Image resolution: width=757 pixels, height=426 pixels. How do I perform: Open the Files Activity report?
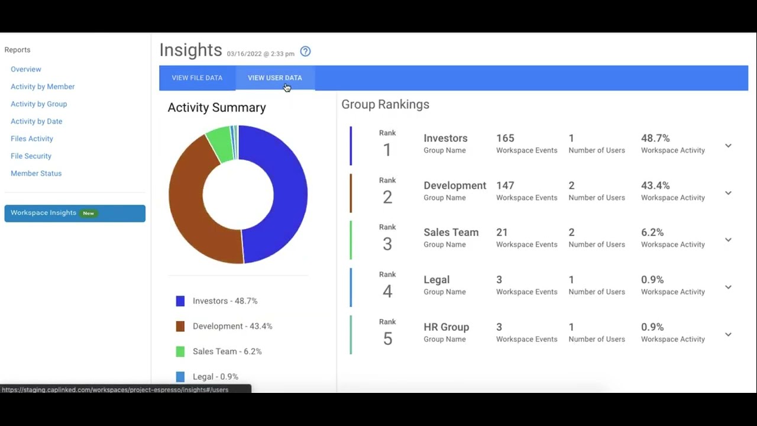click(32, 138)
